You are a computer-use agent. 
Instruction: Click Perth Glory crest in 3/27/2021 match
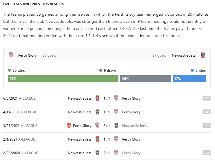(97, 125)
